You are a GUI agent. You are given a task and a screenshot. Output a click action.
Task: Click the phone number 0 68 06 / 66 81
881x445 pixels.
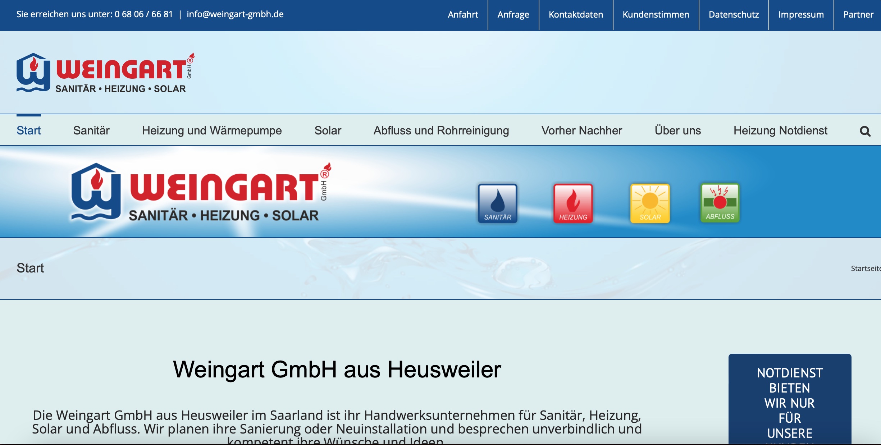(144, 14)
